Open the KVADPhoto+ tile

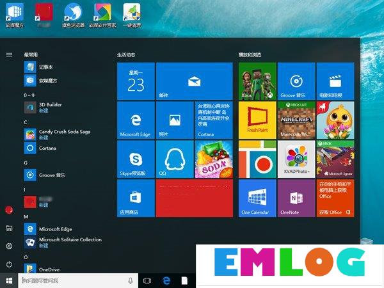296,159
